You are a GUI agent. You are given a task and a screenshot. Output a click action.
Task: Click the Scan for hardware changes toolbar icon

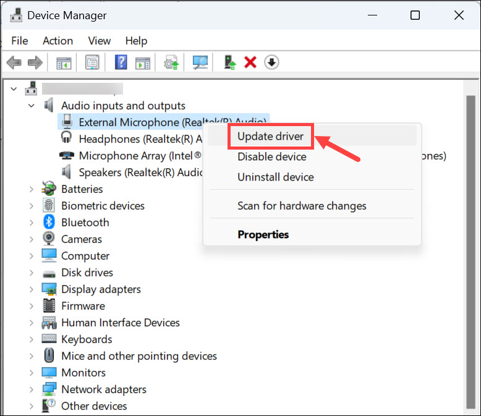pyautogui.click(x=200, y=62)
